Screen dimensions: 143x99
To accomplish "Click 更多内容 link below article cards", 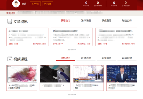I will tap(72, 50).
